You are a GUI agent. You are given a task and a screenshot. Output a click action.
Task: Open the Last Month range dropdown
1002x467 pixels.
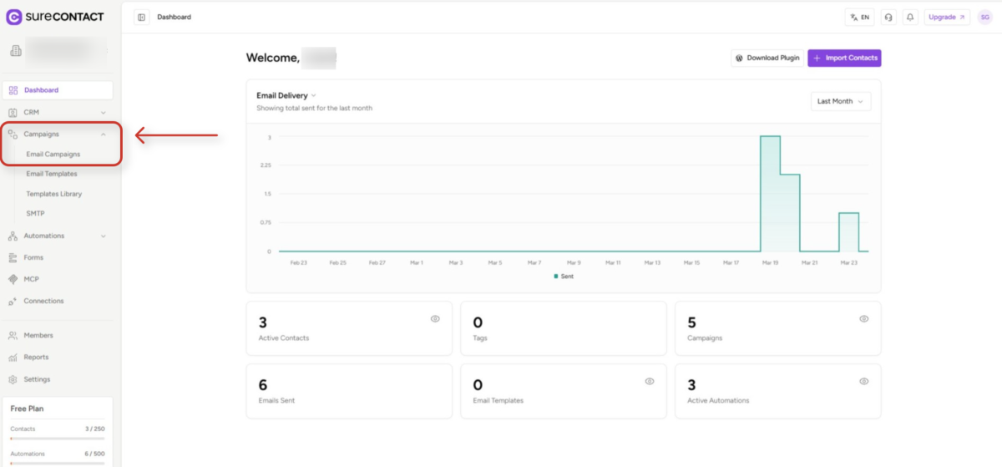pos(841,101)
